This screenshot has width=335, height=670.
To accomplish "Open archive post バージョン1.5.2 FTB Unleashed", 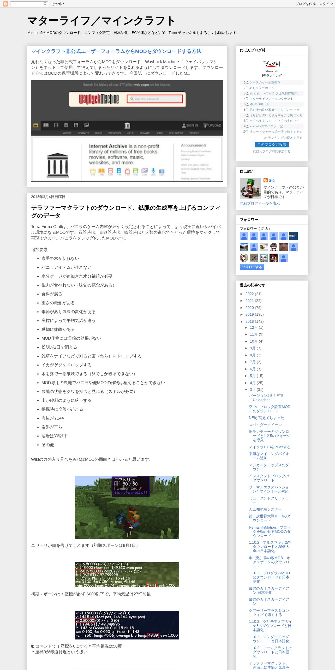I will pyautogui.click(x=266, y=398).
